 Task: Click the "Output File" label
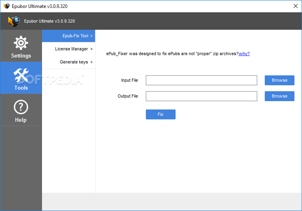128,96
